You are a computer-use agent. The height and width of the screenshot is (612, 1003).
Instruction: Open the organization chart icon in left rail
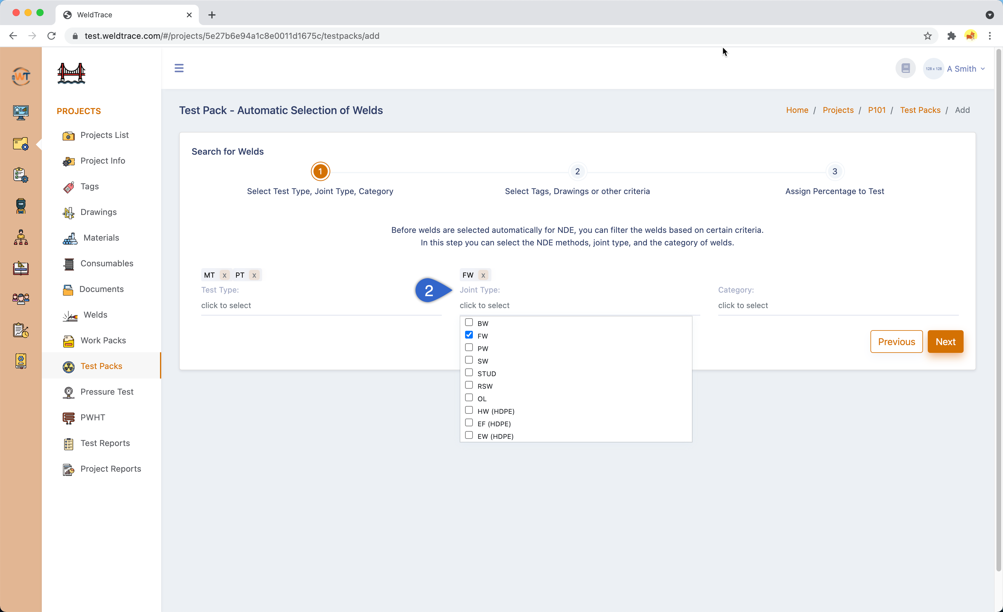click(21, 237)
